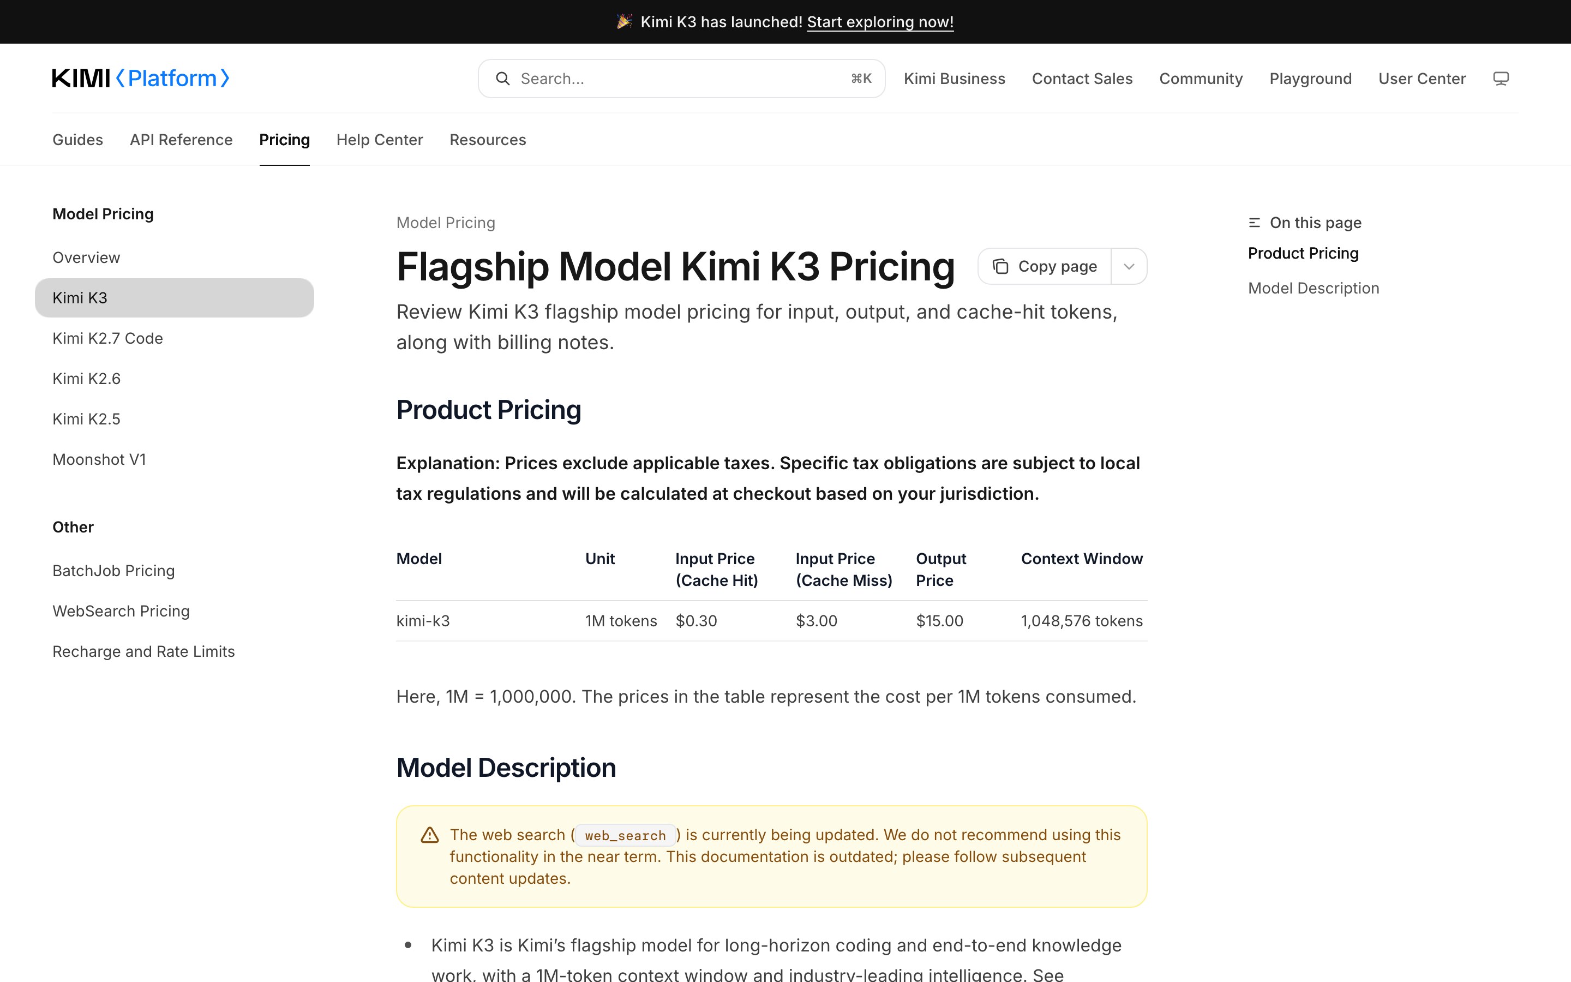Click the Model Pricing sidebar heading
The image size is (1571, 982).
[103, 214]
